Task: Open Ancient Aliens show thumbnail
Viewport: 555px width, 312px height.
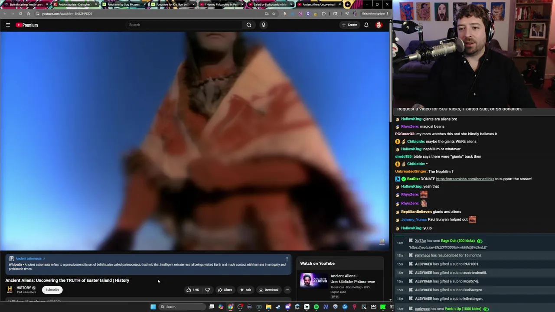Action: point(314,281)
